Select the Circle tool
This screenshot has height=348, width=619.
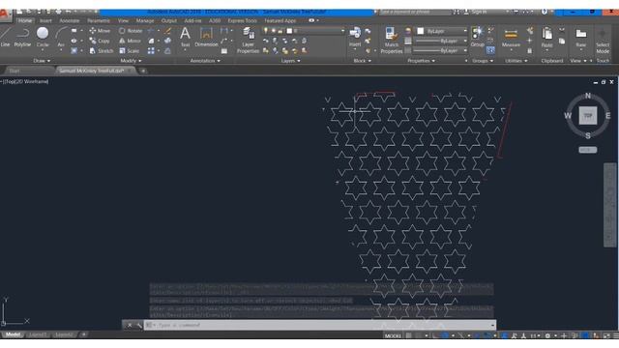43,38
